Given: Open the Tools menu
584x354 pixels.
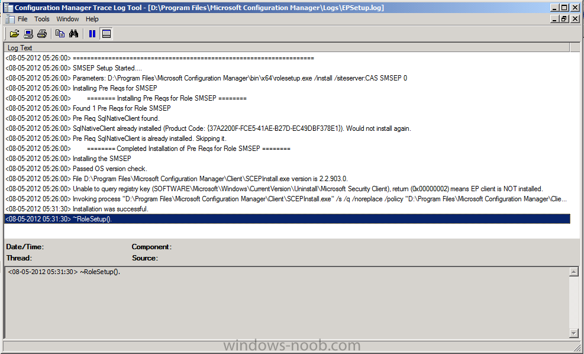Looking at the screenshot, I should pos(41,19).
